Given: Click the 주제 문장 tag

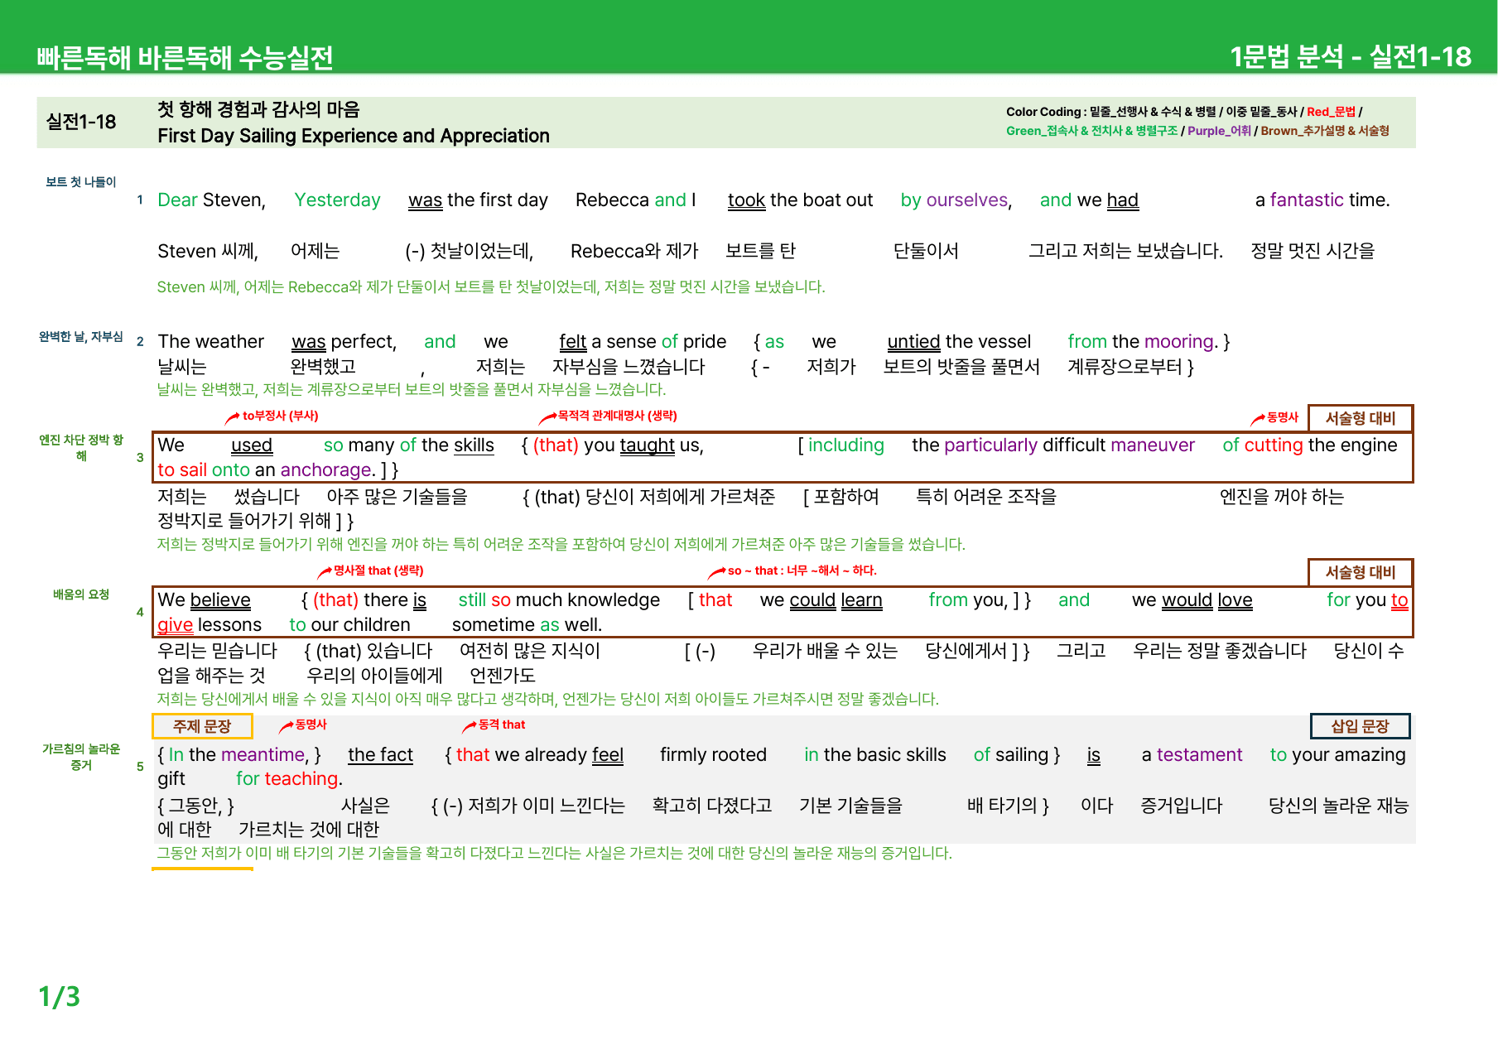Looking at the screenshot, I should click(202, 726).
